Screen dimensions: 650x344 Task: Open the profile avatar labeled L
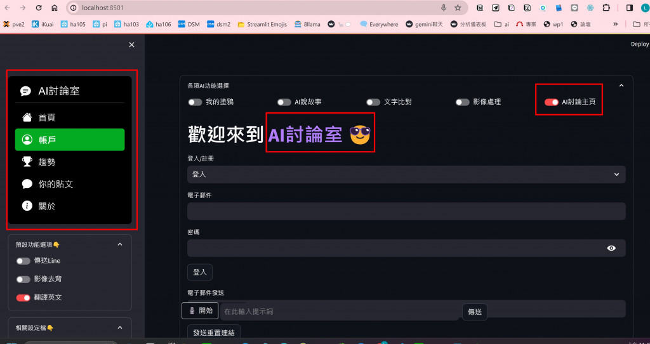(645, 8)
